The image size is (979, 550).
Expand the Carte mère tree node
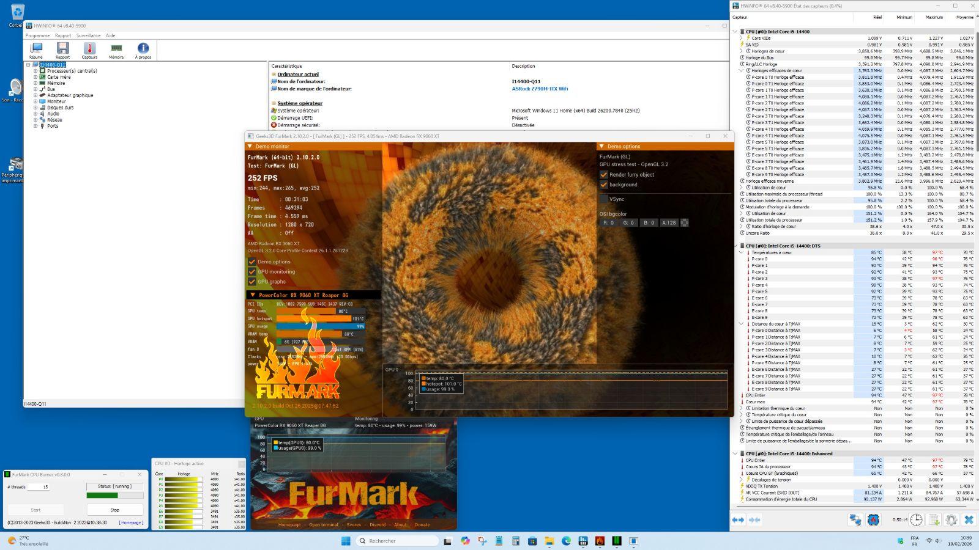35,77
